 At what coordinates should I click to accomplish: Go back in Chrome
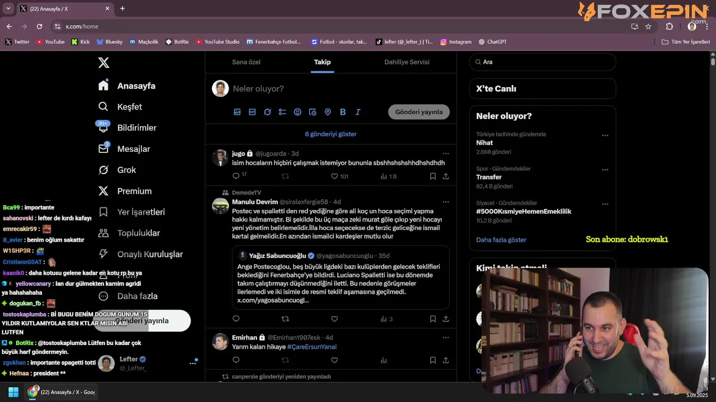point(9,26)
